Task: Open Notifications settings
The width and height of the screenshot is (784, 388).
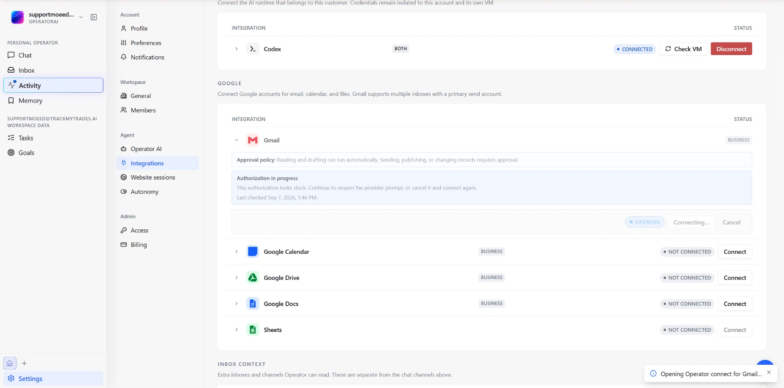Action: pyautogui.click(x=158, y=57)
